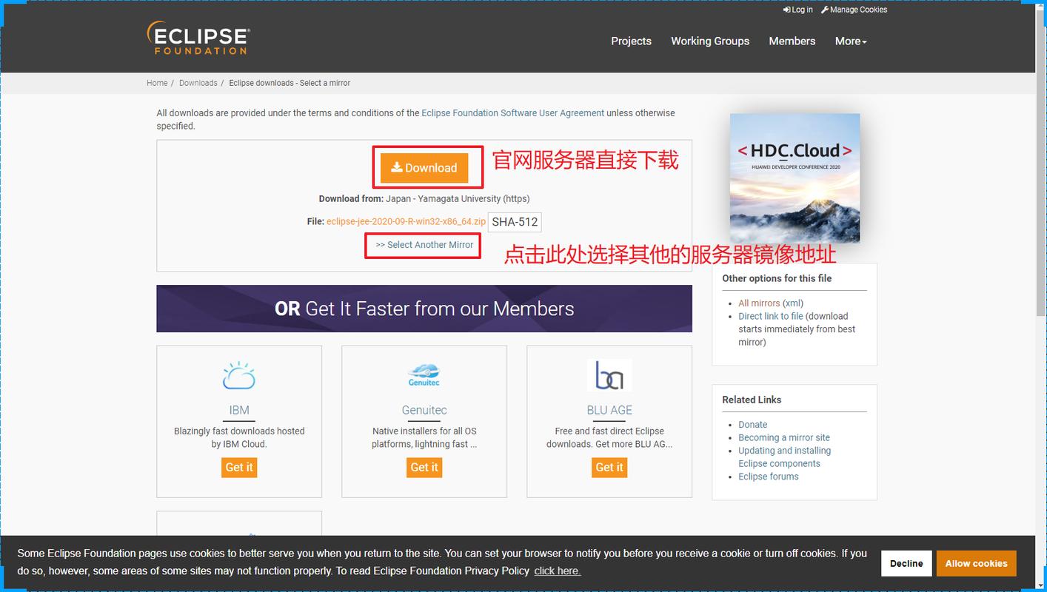Click Allow cookies button
1047x592 pixels.
click(976, 563)
